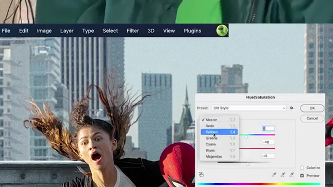Choose Cyans in the channel list
The height and width of the screenshot is (187, 333).
[219, 144]
